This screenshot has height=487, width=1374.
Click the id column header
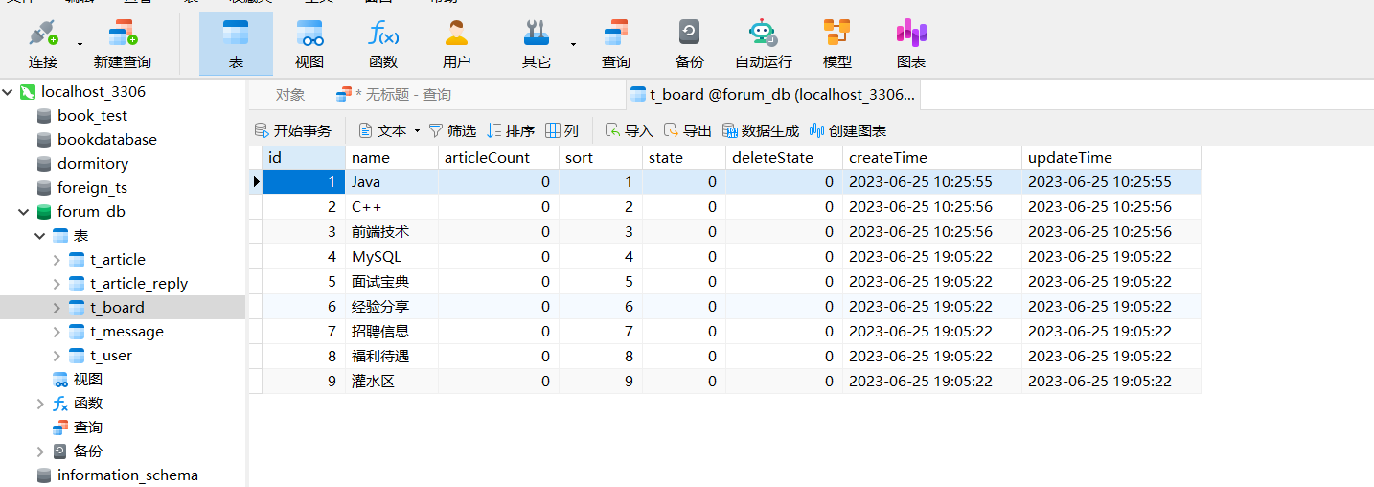304,157
